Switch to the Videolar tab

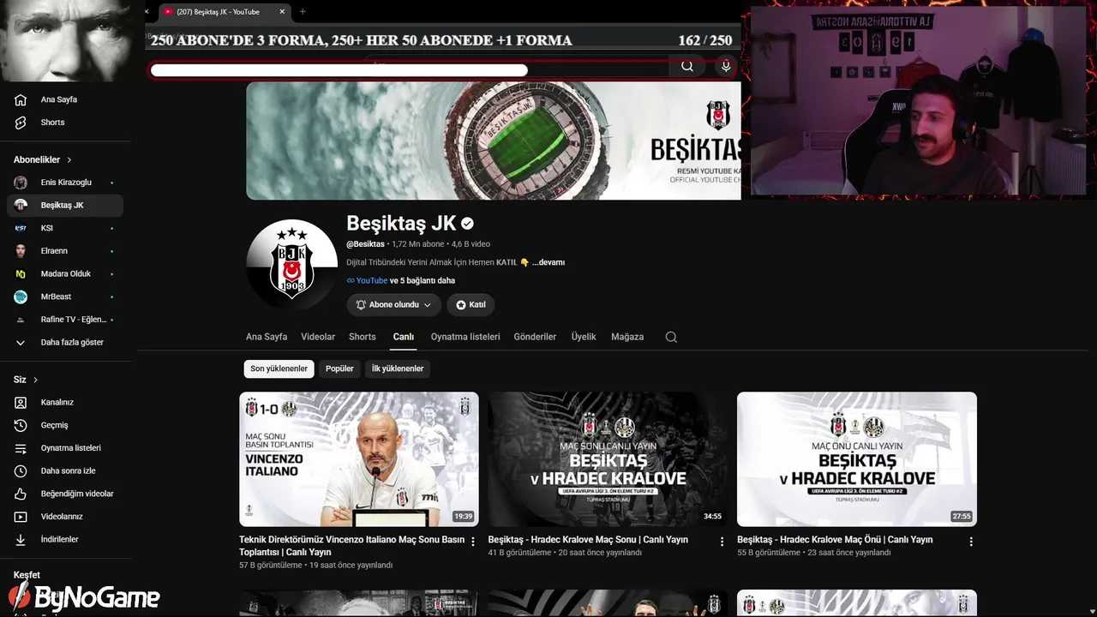tap(318, 337)
